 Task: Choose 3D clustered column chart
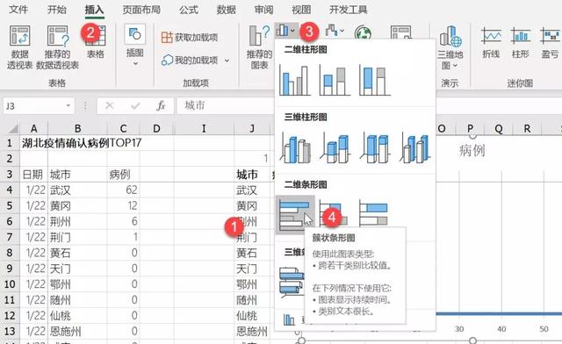click(295, 147)
